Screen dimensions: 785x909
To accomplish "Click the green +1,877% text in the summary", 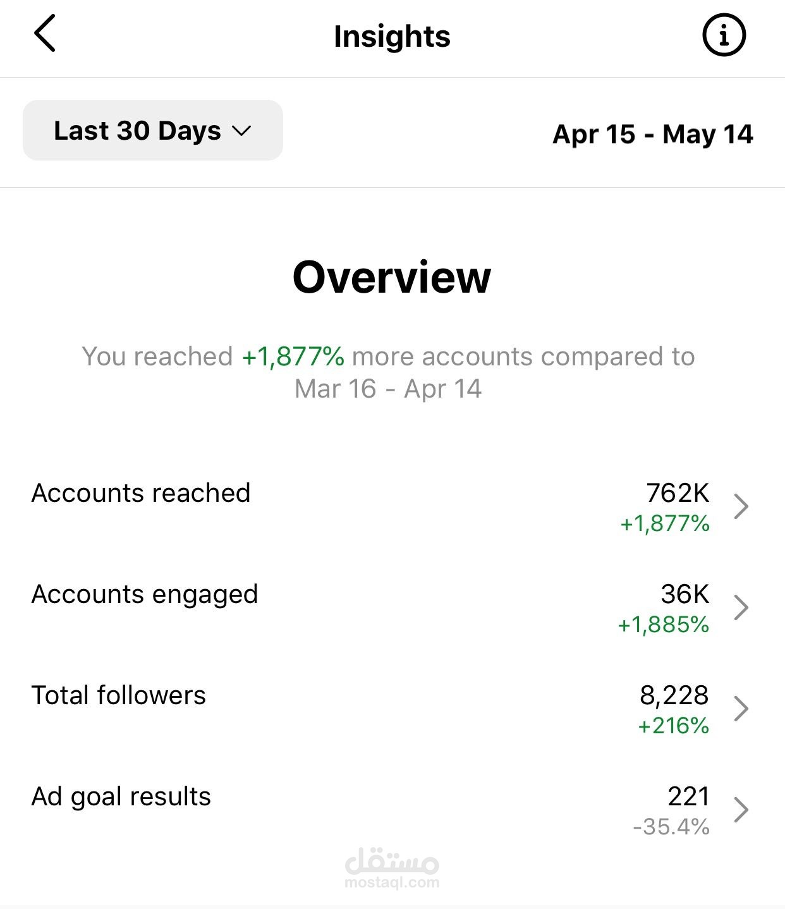I will pyautogui.click(x=293, y=357).
